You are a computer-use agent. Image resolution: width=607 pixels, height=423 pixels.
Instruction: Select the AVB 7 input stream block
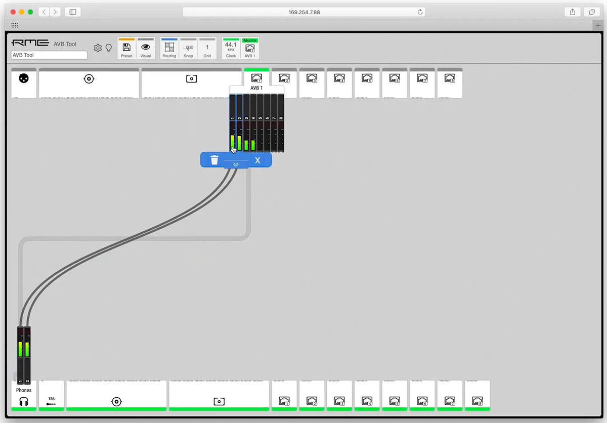coord(422,83)
